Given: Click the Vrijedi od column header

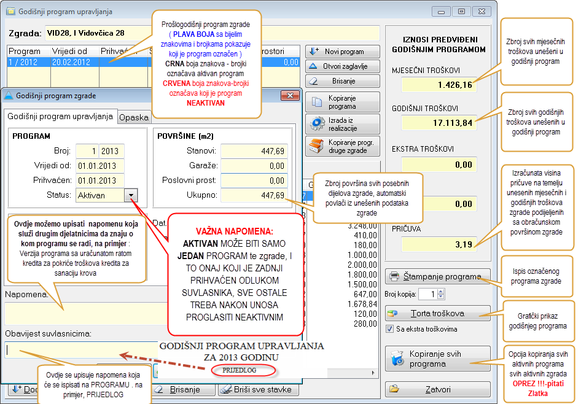Looking at the screenshot, I should point(75,51).
